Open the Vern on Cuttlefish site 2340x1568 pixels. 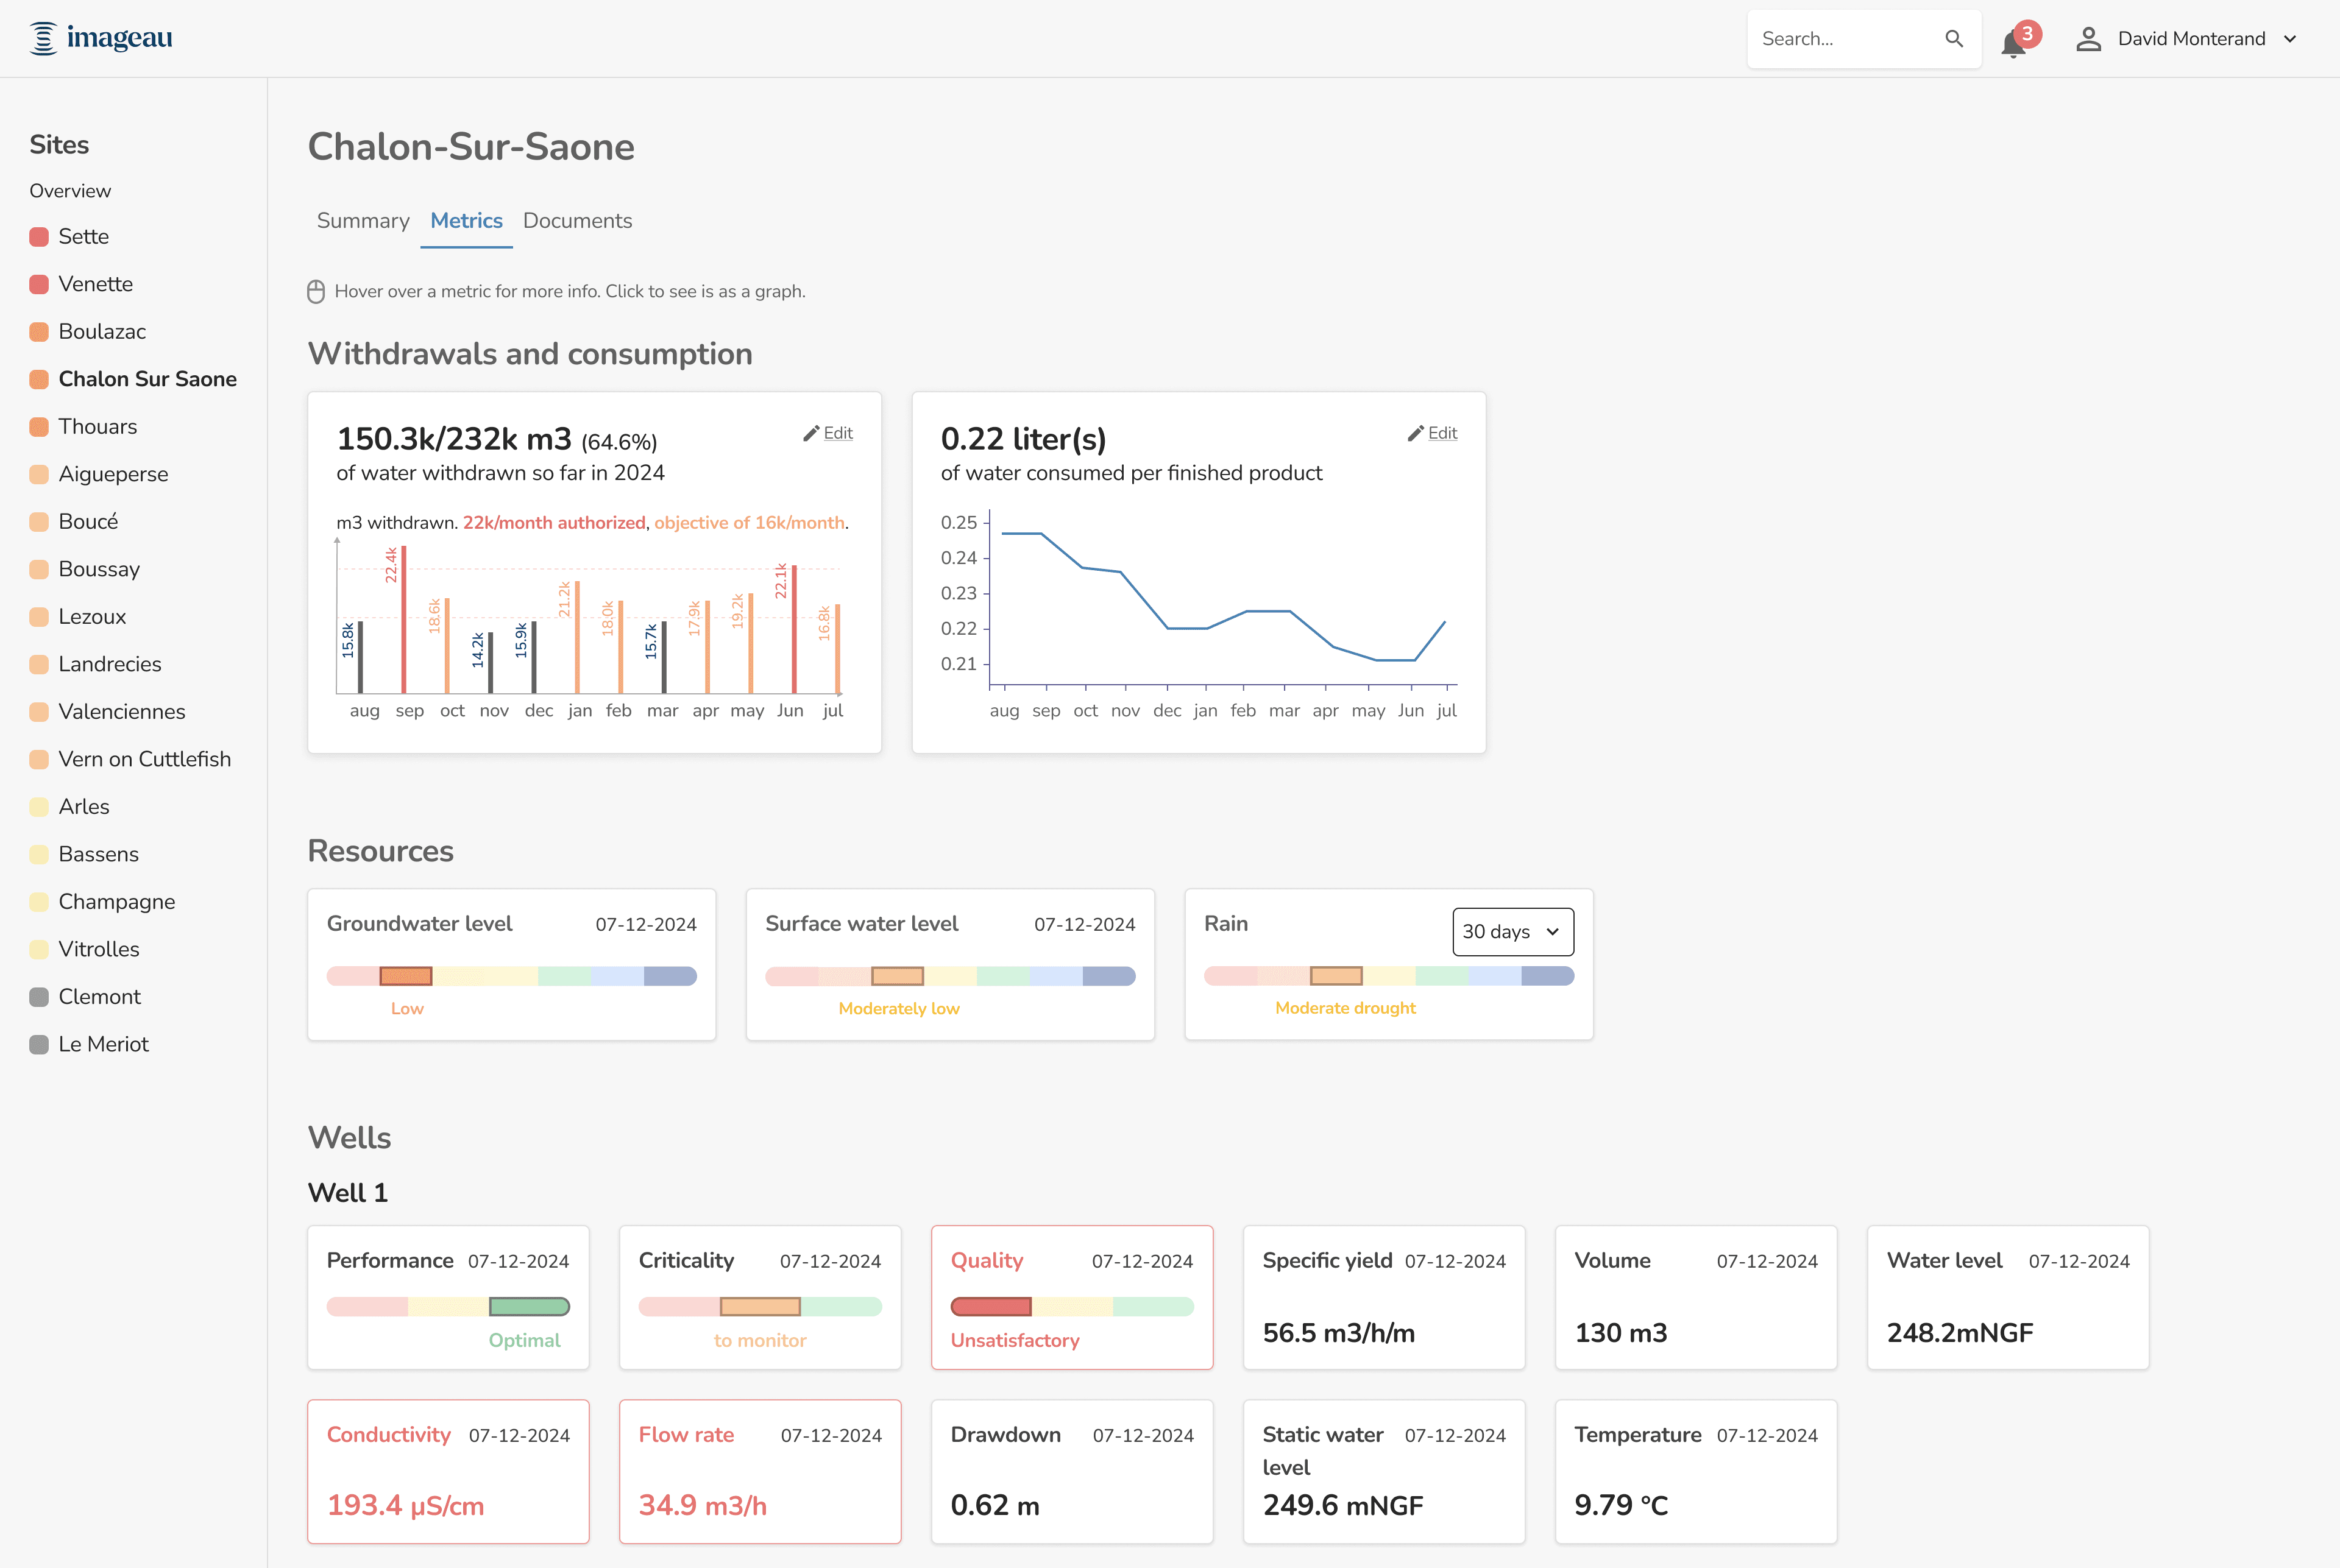click(144, 759)
